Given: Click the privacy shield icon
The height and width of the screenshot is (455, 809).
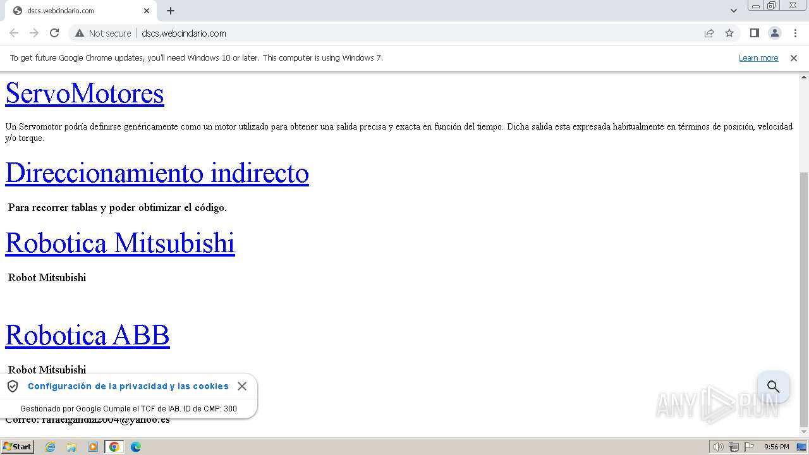Looking at the screenshot, I should 13,386.
